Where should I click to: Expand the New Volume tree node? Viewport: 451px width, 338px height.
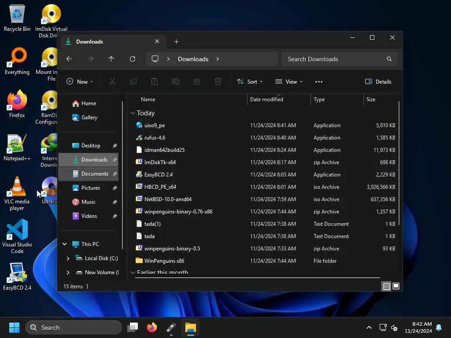coord(68,272)
